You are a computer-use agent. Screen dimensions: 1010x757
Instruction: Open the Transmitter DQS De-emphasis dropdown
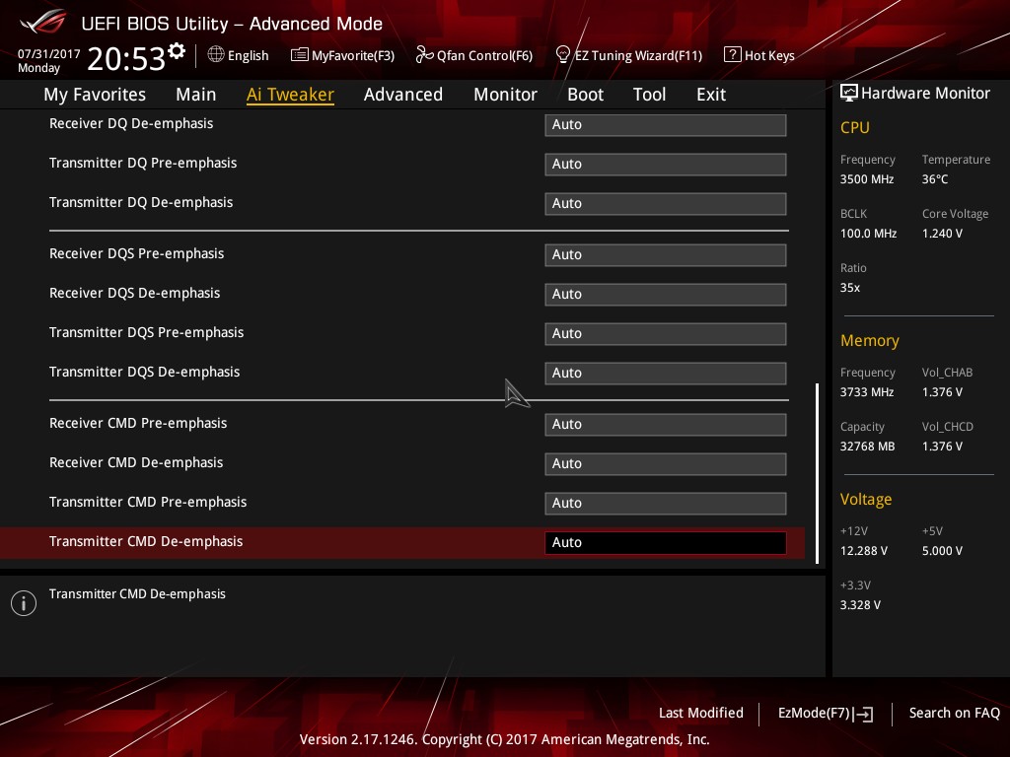(666, 373)
